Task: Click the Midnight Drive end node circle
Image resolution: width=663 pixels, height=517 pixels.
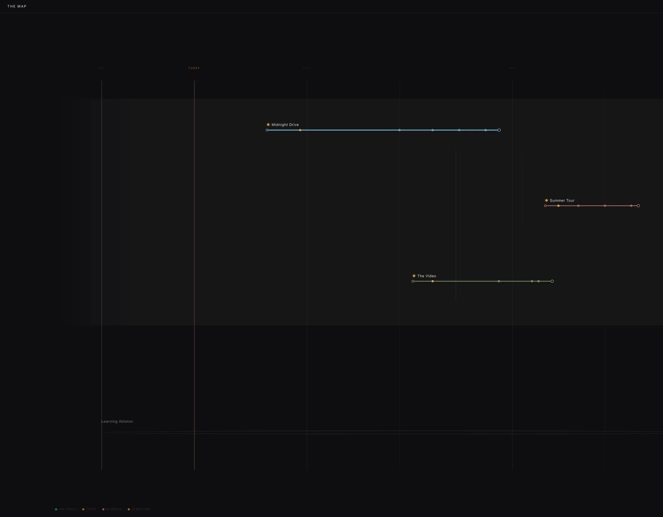Action: [499, 130]
